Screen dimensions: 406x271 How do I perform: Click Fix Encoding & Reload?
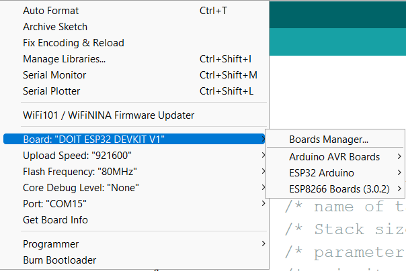[x=134, y=43]
